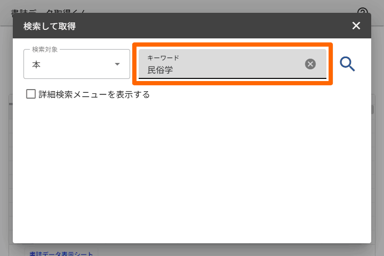The image size is (384, 256).
Task: Open the help question mark icon
Action: tap(363, 13)
